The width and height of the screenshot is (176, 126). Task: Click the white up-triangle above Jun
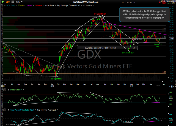click(163, 82)
